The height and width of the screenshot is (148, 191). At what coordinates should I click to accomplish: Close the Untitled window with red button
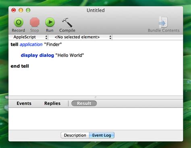click(x=14, y=10)
